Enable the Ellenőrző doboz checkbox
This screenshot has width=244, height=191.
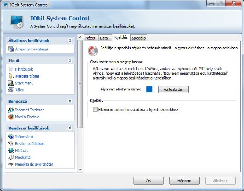[x=95, y=109]
